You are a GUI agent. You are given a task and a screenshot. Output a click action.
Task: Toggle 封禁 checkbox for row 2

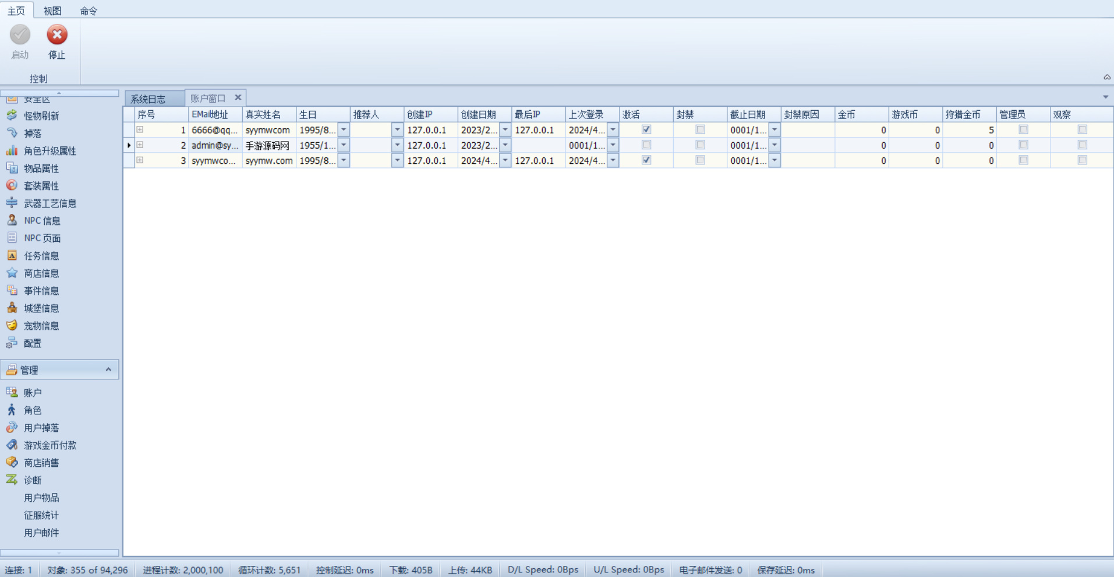pos(701,145)
